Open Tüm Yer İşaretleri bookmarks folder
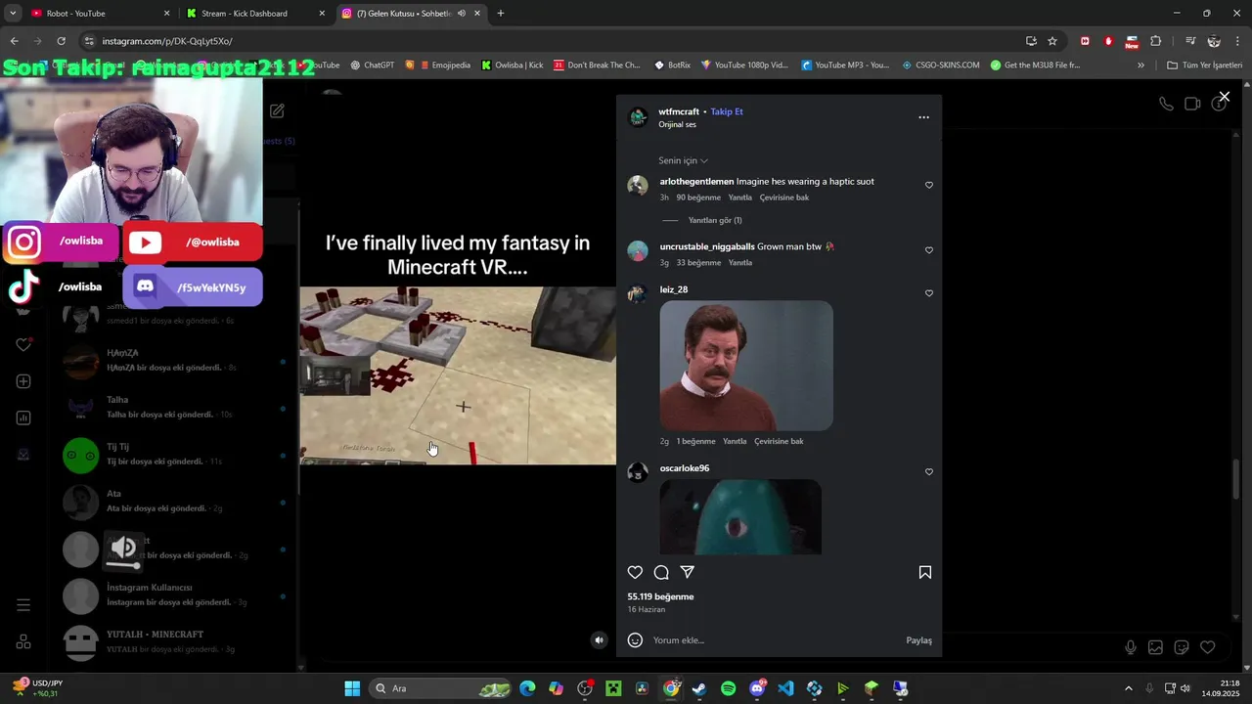Viewport: 1252px width, 704px height. tap(1205, 66)
